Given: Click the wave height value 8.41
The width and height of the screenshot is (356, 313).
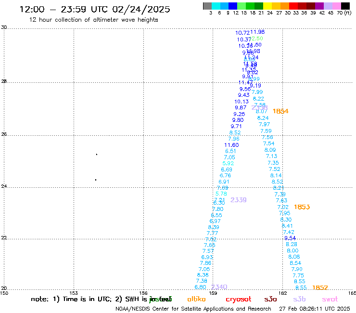Looking at the screenshot, I should pyautogui.click(x=287, y=226).
